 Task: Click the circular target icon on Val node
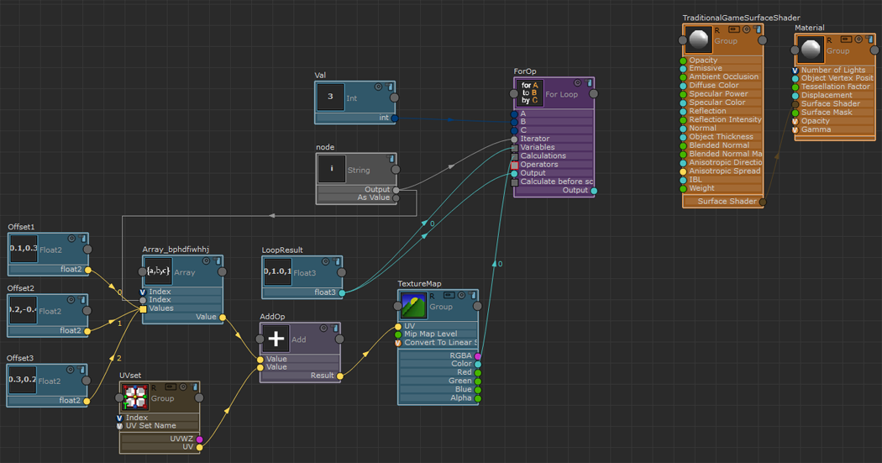pos(379,87)
